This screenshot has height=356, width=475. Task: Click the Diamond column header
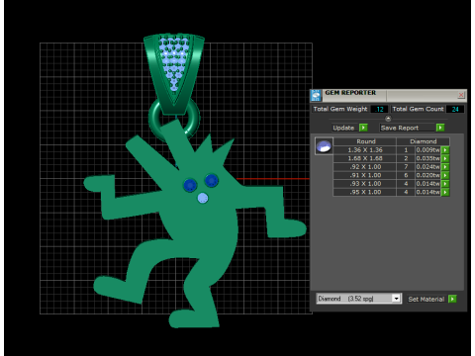[424, 141]
